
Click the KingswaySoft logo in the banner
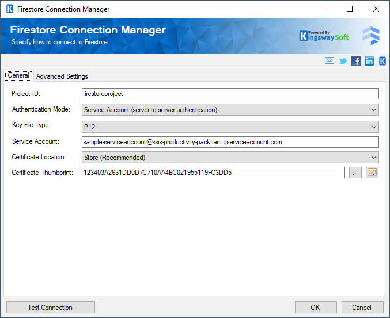324,36
